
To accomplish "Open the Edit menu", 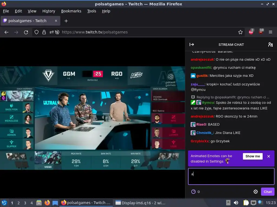I will (x=18, y=11).
